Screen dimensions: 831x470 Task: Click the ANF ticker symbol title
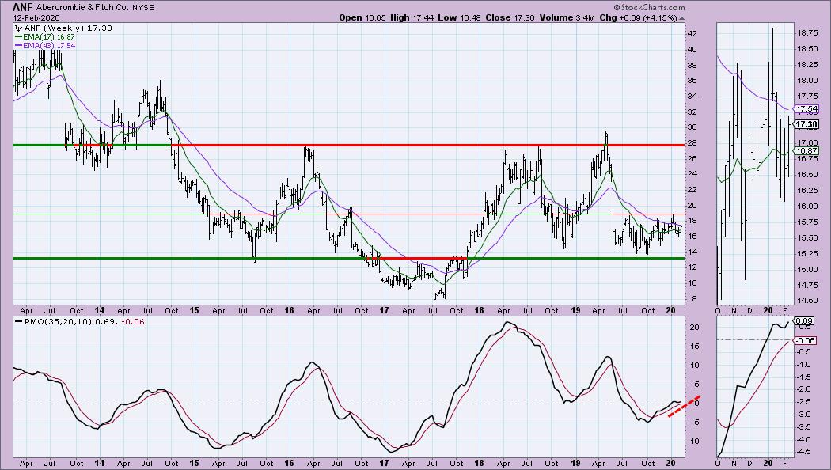click(23, 7)
